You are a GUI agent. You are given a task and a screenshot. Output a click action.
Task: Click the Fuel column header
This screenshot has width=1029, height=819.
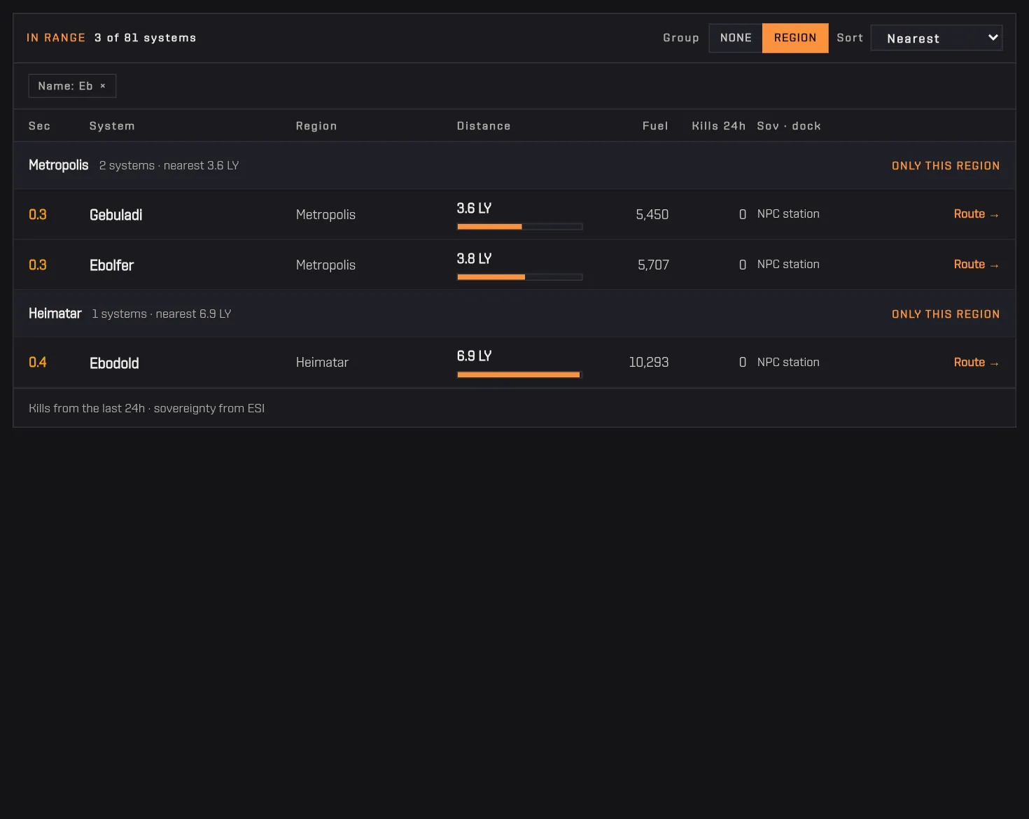655,126
